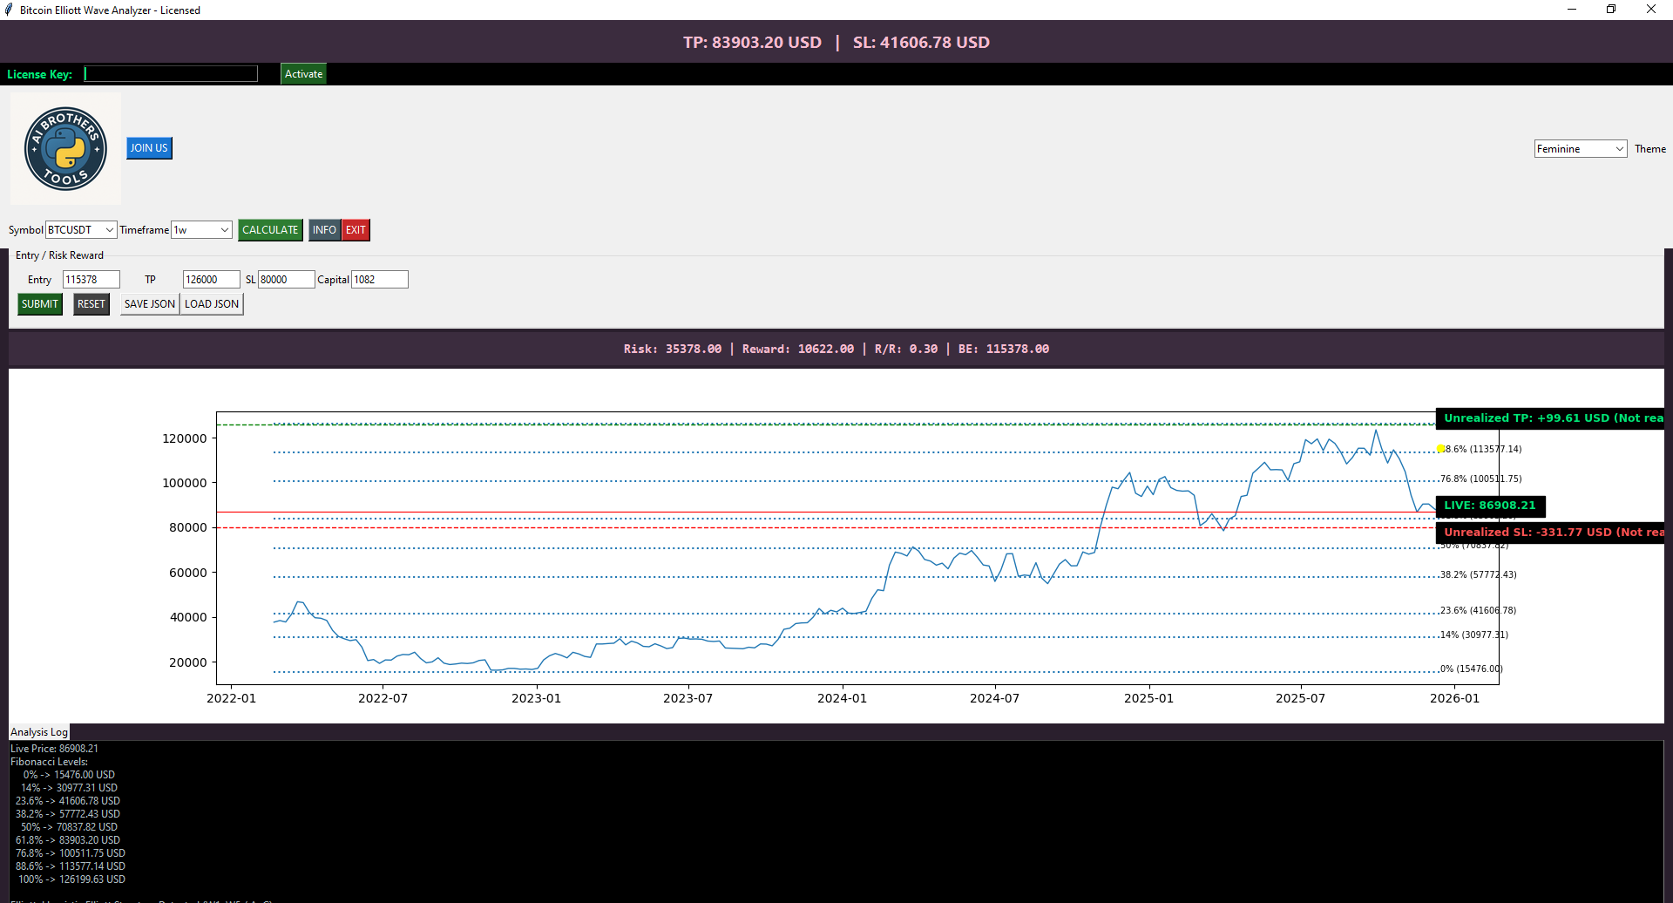The width and height of the screenshot is (1673, 903).
Task: Open the Timeframe dropdown showing 1w
Action: [200, 229]
